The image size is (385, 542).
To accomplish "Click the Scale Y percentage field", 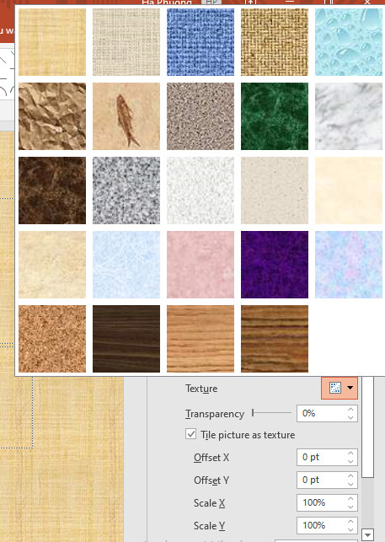I will click(321, 525).
